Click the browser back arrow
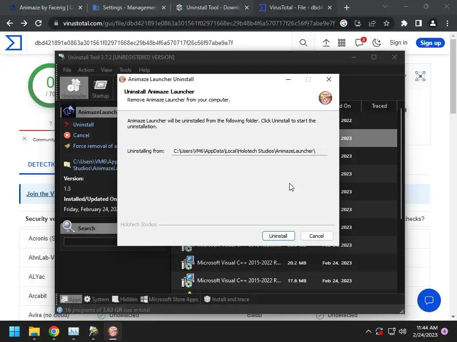Image resolution: width=457 pixels, height=342 pixels. click(x=10, y=23)
